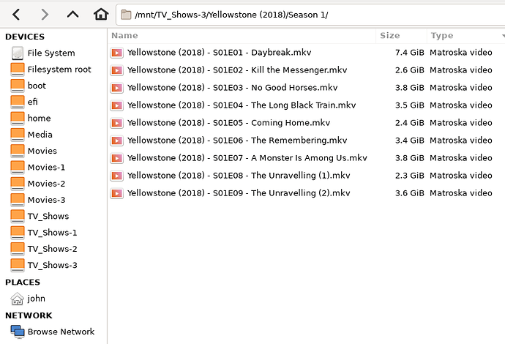
Task: Select S01E08 - The Unravelling (1).mkv
Action: 239,176
